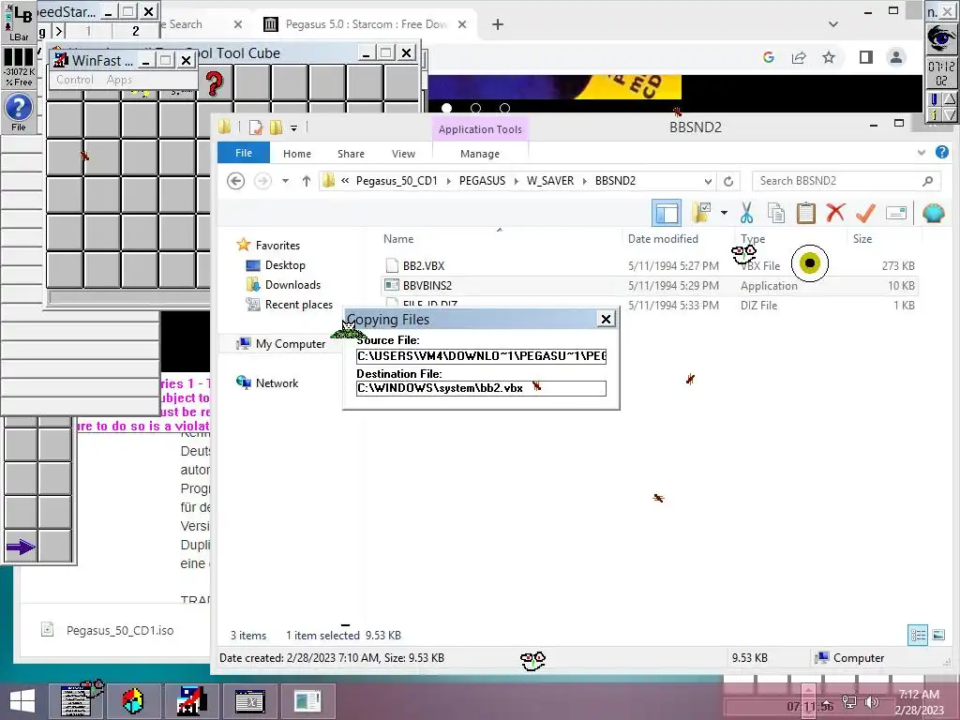Click the red question mark Tool Cube cell
Image resolution: width=960 pixels, height=720 pixels.
(x=215, y=83)
